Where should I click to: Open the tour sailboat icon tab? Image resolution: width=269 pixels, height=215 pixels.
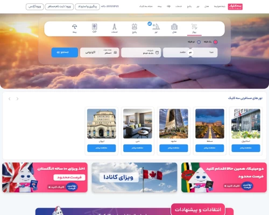(x=156, y=27)
